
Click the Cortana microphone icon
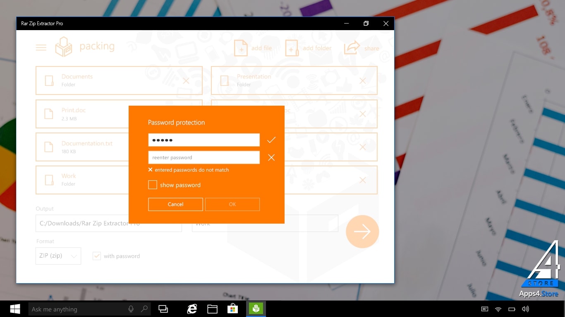tap(131, 309)
